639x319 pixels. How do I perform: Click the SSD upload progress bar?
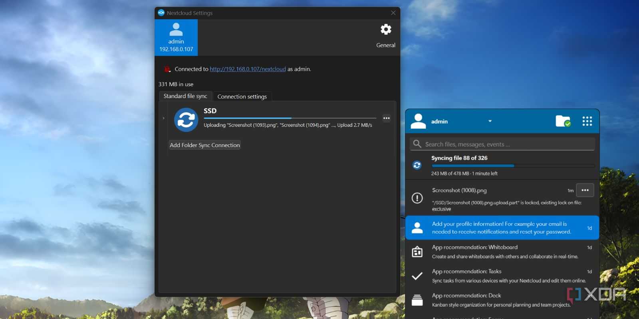[x=290, y=118]
